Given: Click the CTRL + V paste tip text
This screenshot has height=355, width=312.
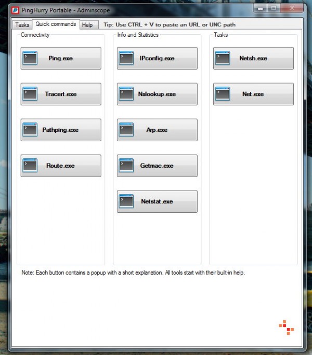Looking at the screenshot, I should click(170, 25).
